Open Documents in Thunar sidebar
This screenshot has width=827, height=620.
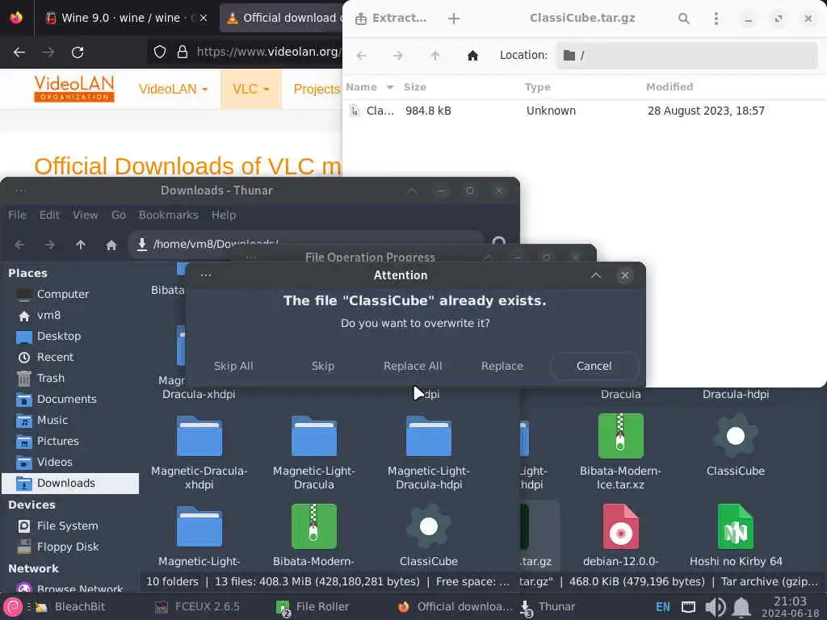coord(69,399)
